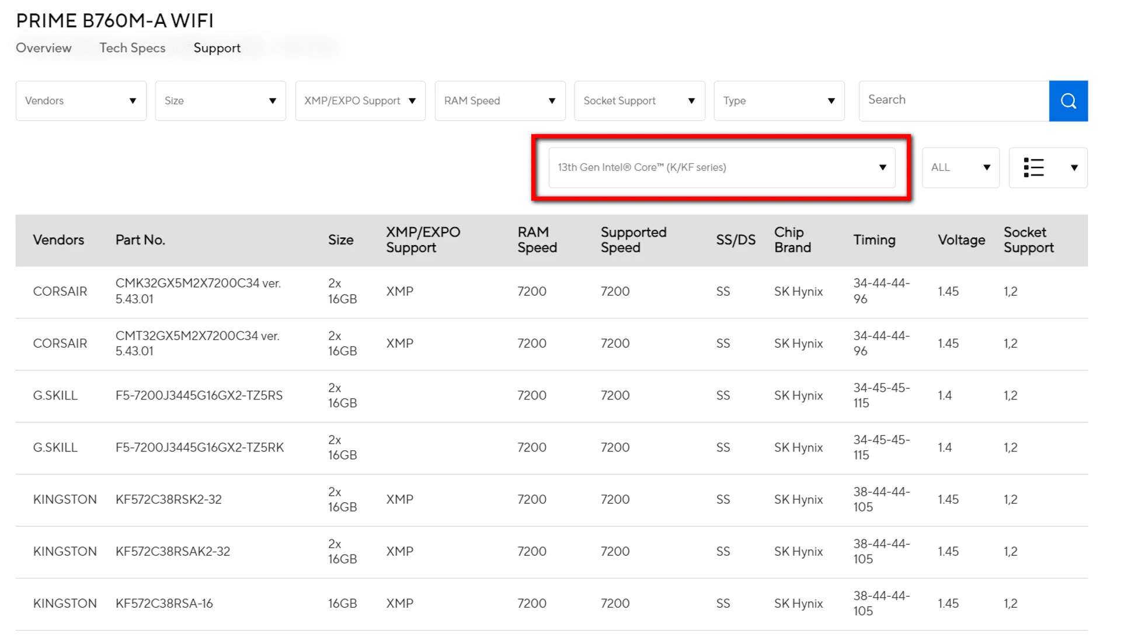This screenshot has height=641, width=1121.
Task: Expand the XMP/EXPO Support filter
Action: 360,101
